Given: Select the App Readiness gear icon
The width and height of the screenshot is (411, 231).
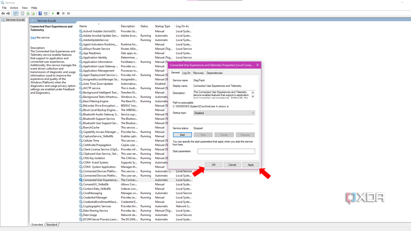Looking at the screenshot, I should (x=81, y=53).
